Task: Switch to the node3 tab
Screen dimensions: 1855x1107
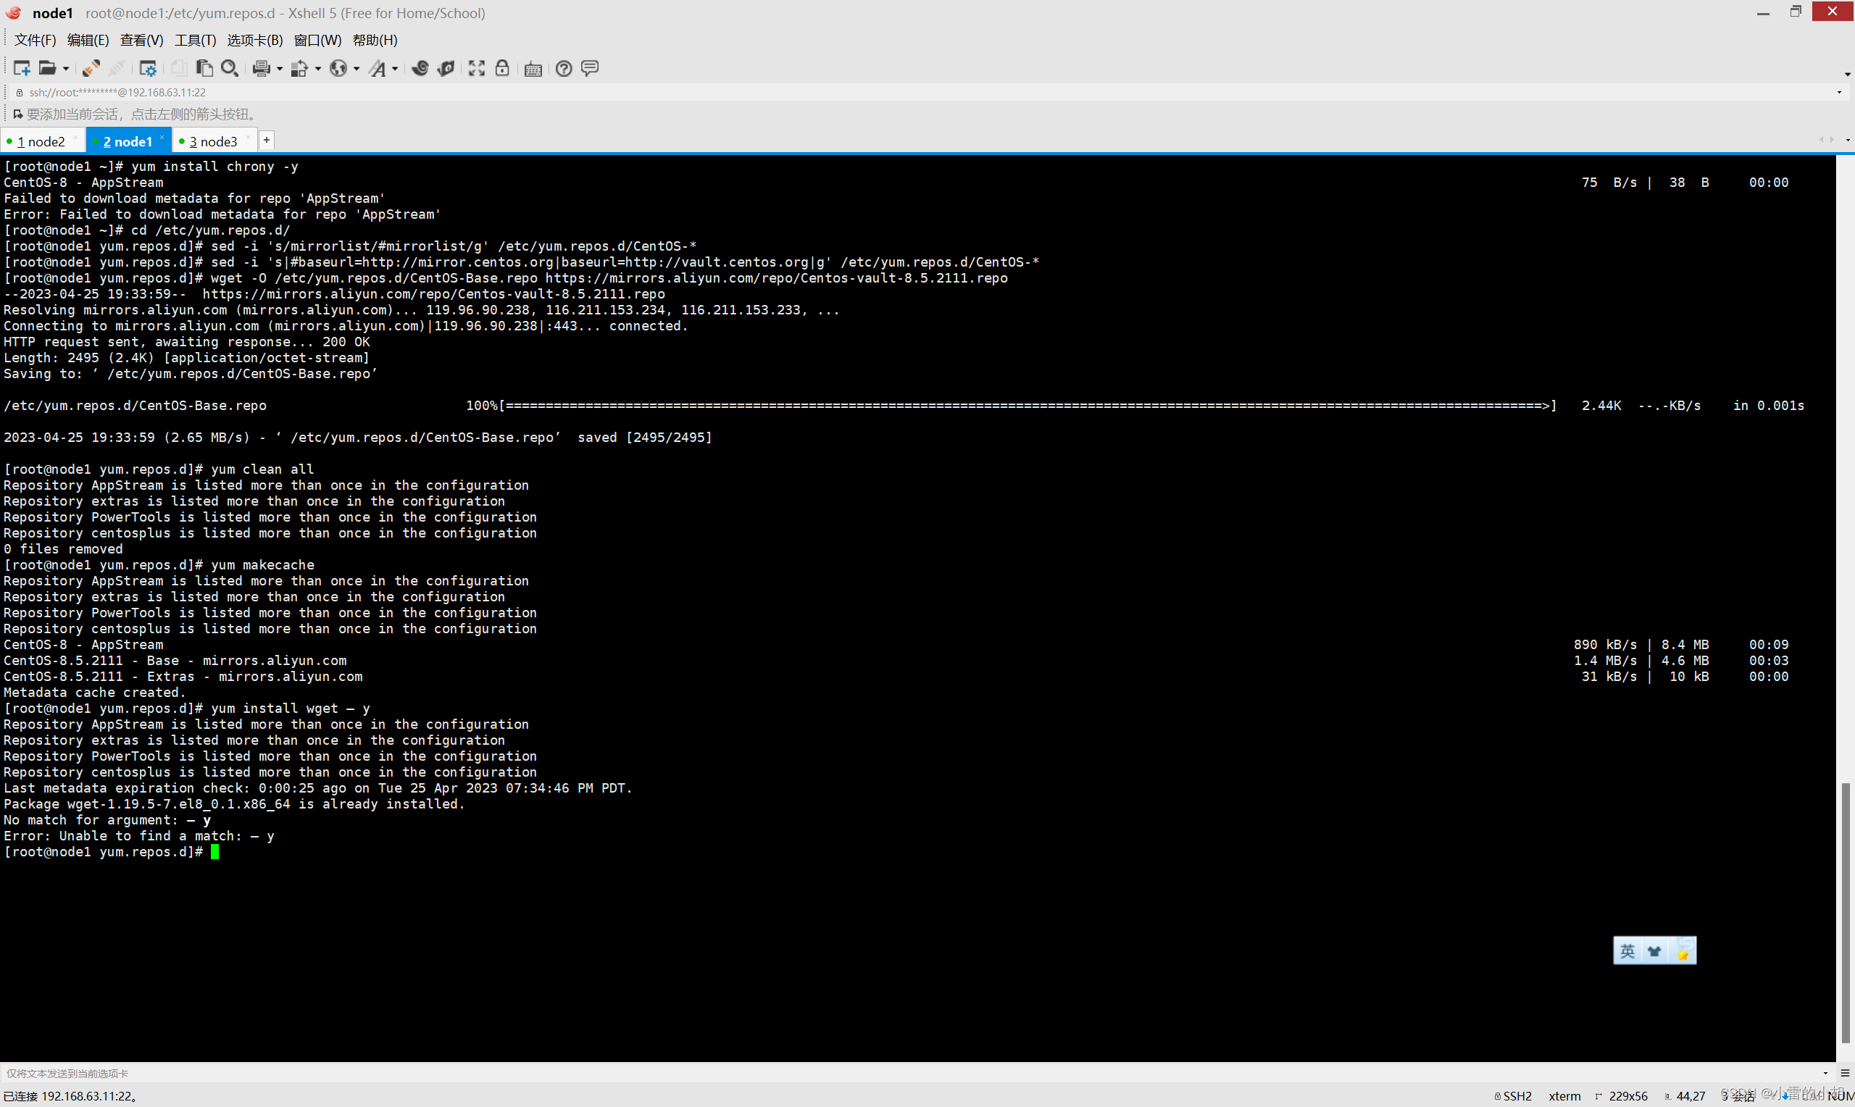Action: coord(213,141)
